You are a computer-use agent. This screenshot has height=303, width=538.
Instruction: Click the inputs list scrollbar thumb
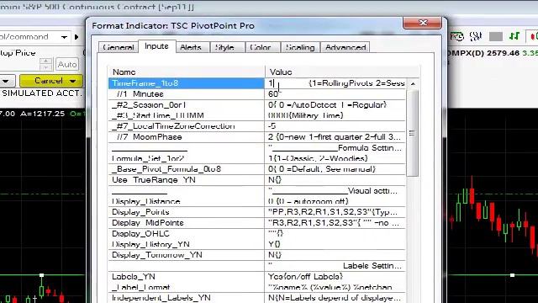413,133
